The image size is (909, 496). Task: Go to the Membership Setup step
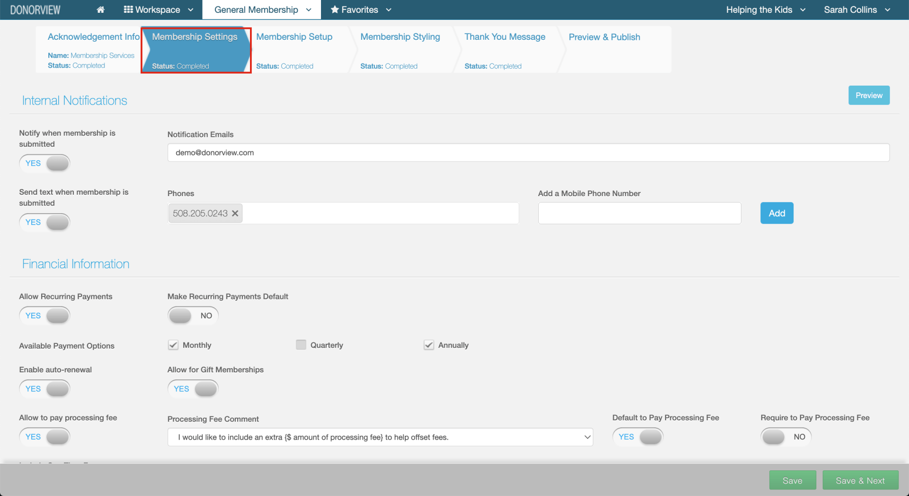click(x=294, y=37)
